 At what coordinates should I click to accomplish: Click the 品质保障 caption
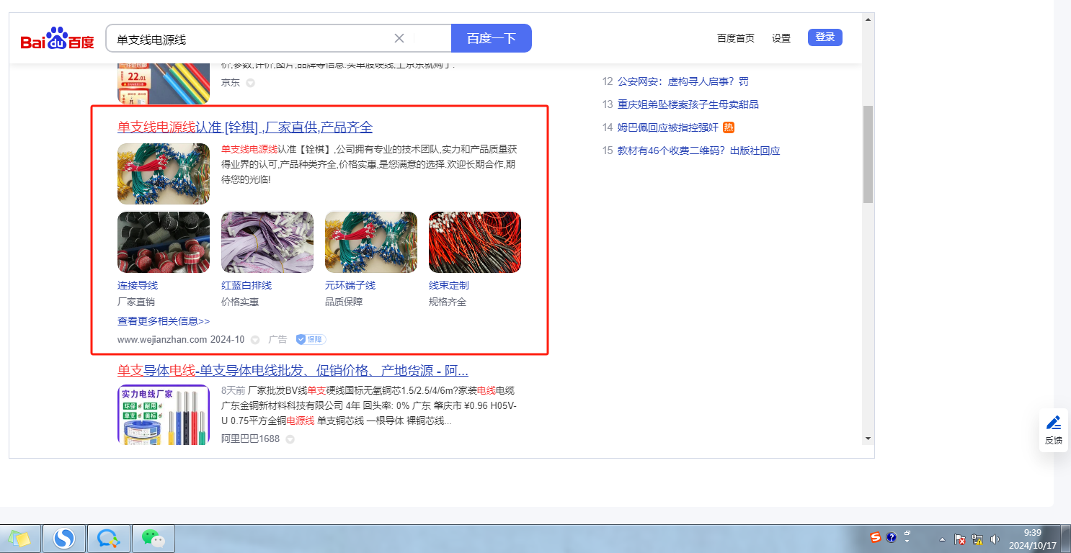click(344, 302)
